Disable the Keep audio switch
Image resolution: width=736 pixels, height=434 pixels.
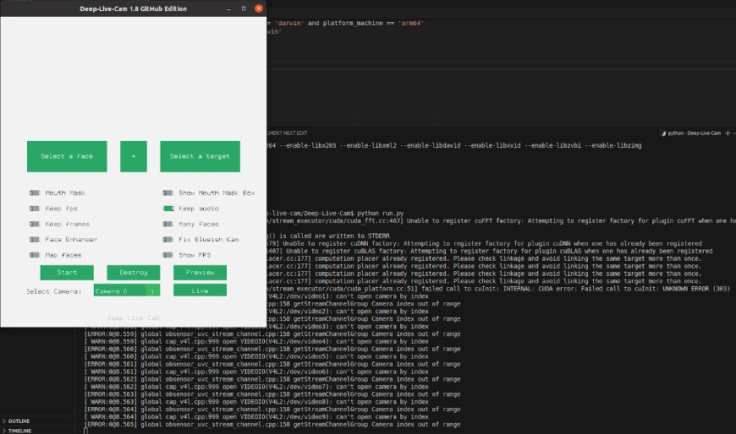click(x=168, y=208)
